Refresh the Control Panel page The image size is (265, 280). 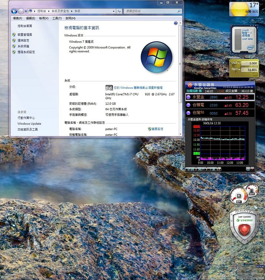click(x=119, y=11)
